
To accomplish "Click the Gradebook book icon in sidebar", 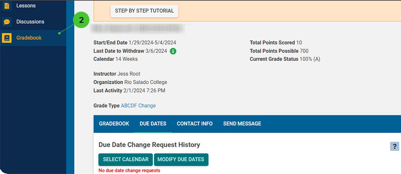I will click(x=7, y=38).
